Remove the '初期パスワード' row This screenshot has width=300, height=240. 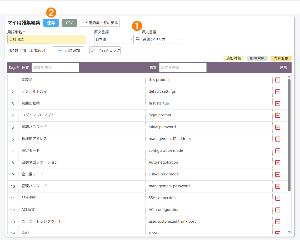click(x=278, y=127)
